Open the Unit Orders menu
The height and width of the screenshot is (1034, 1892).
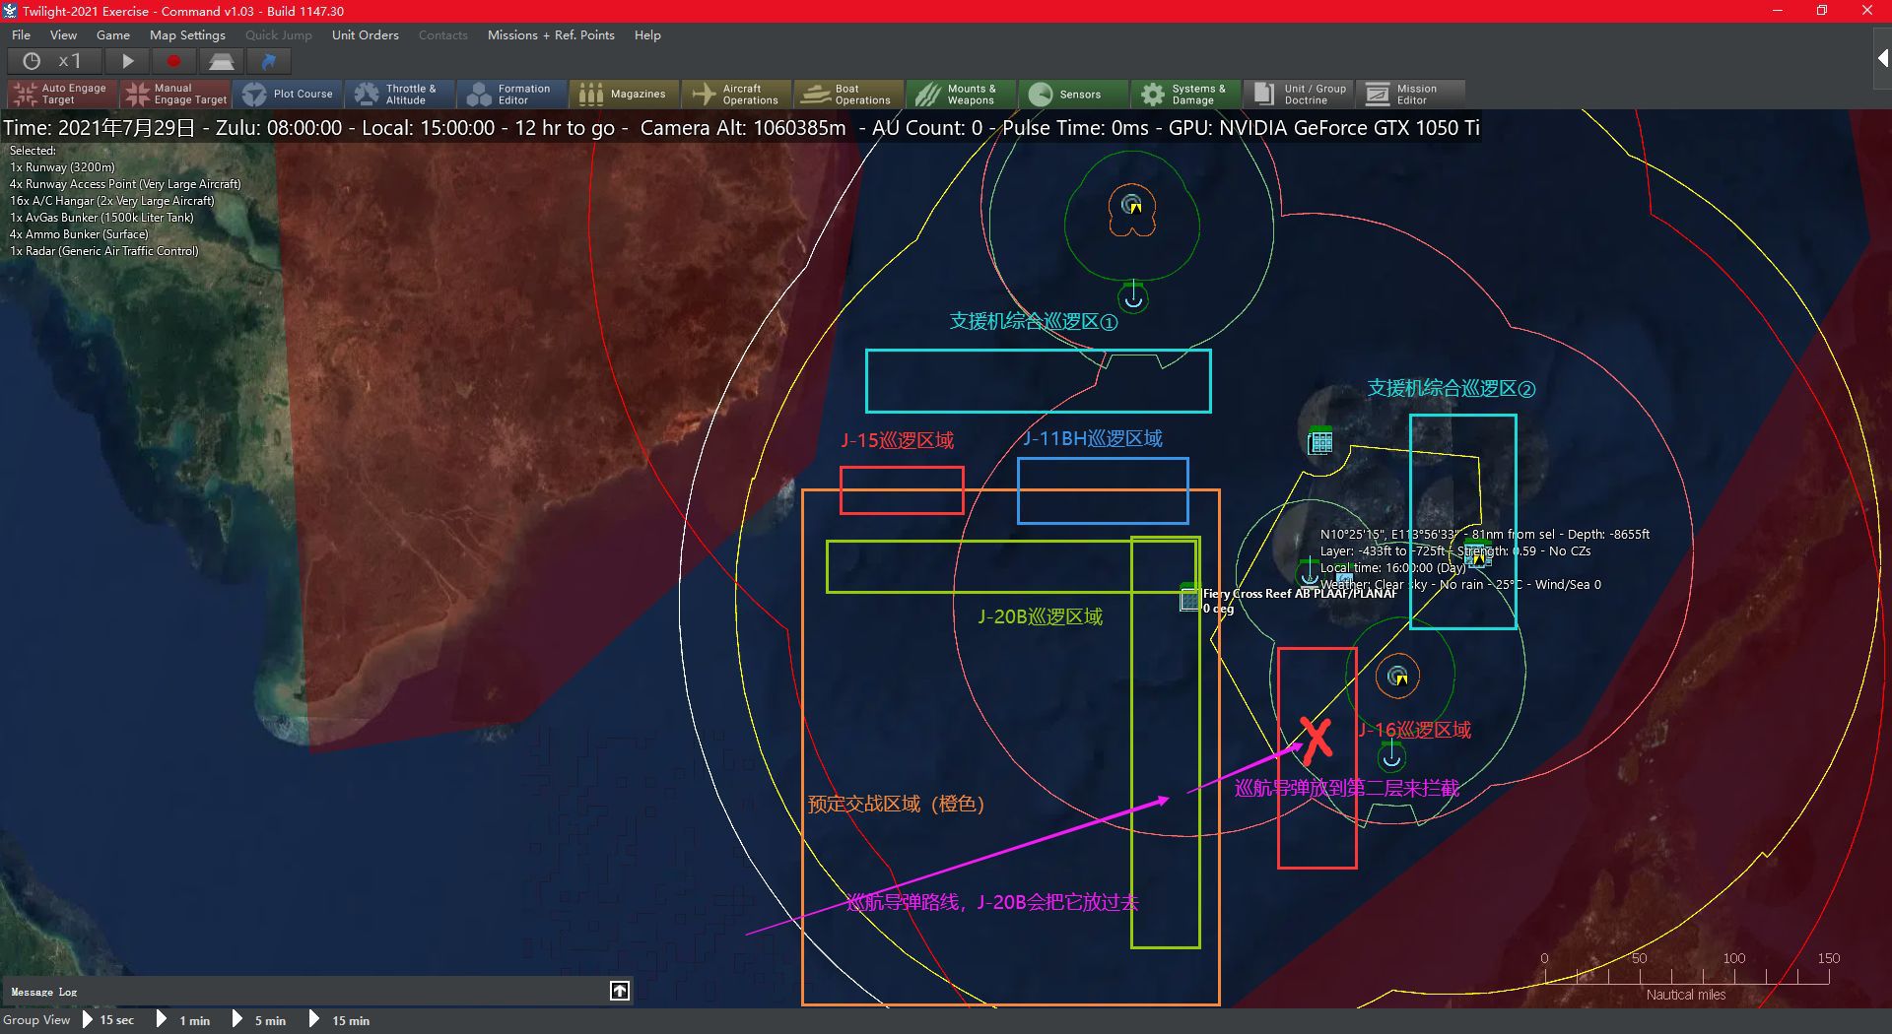point(365,35)
